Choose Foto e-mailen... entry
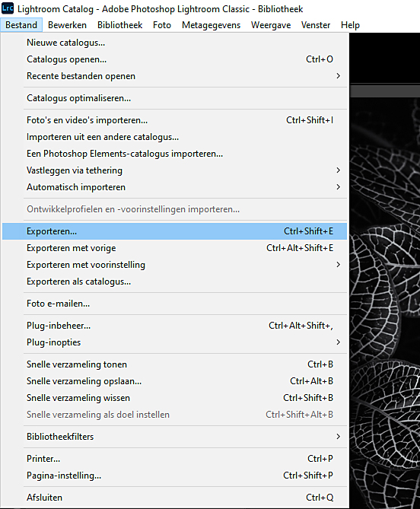Screen dimensions: 420x509 [x=175, y=304]
